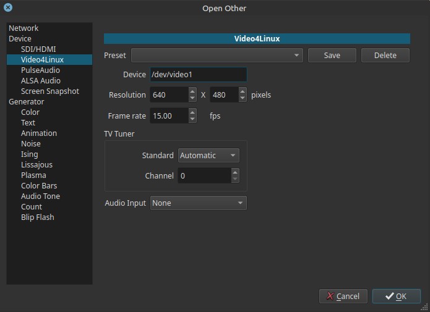This screenshot has height=312, width=430.
Task: Click the Save preset button
Action: point(332,56)
